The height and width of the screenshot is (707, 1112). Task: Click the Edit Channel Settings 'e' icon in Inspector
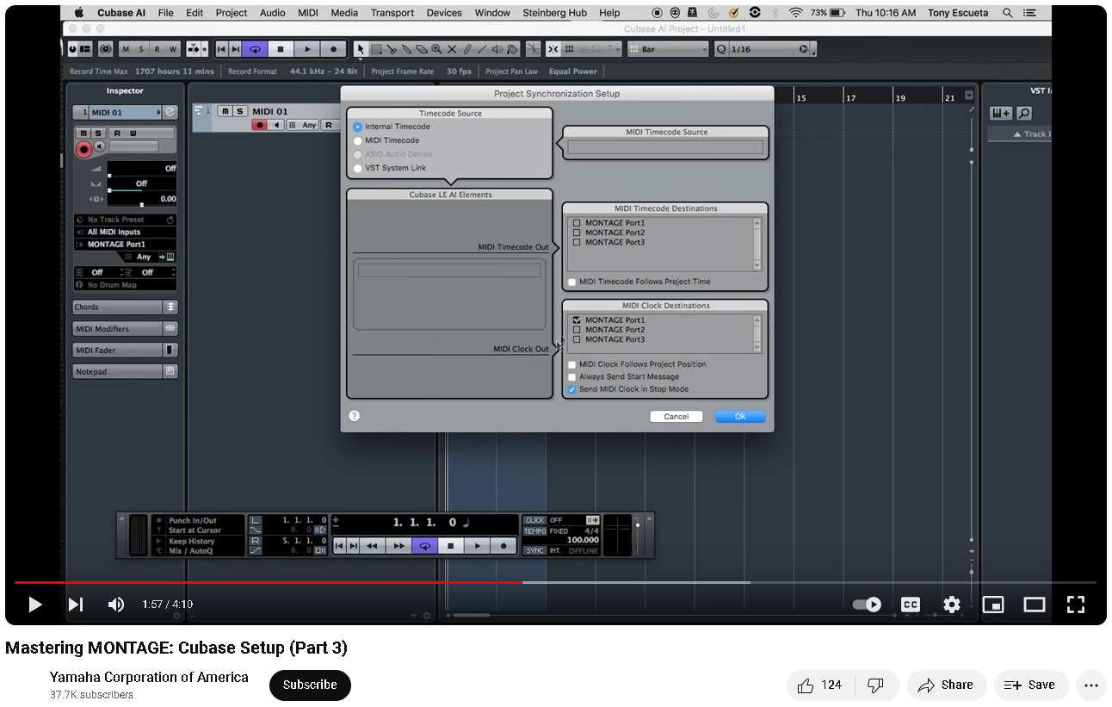click(170, 112)
